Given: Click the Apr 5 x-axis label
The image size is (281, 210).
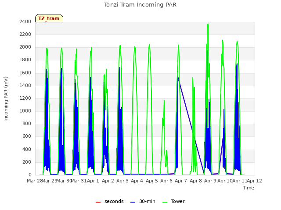Looking at the screenshot, I should (x=152, y=181).
